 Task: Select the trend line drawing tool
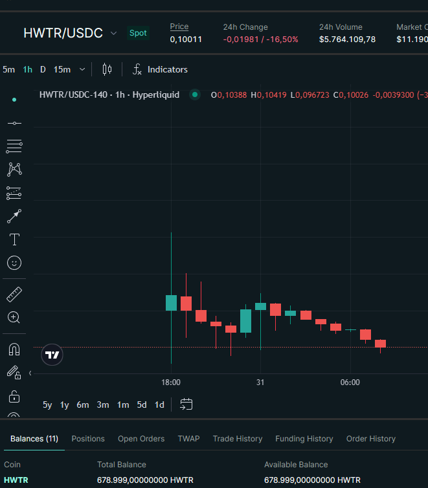pos(14,123)
